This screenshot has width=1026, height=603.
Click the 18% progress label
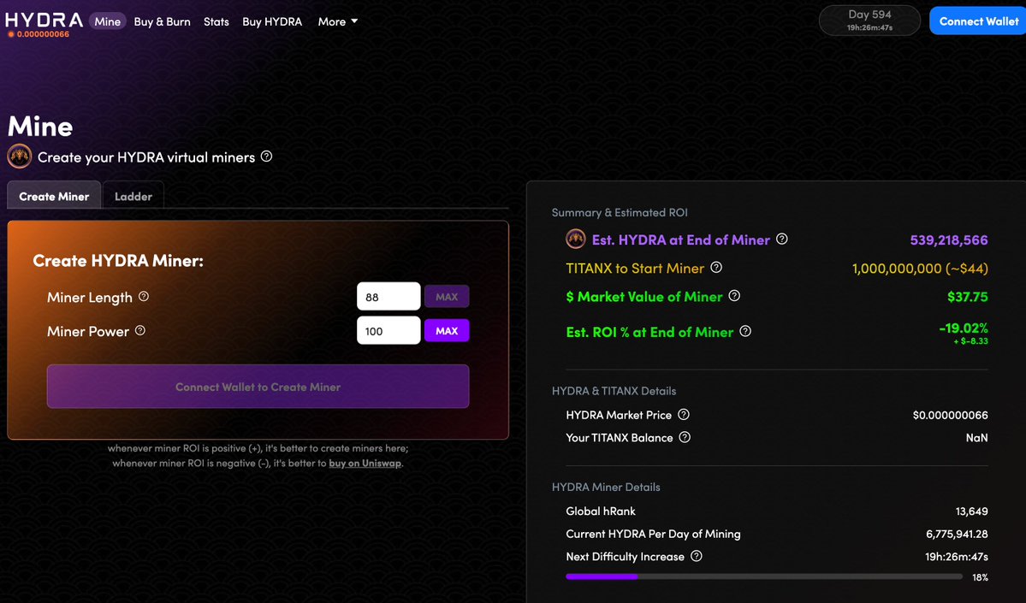point(980,576)
